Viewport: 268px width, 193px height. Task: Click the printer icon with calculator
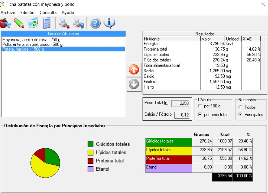pyautogui.click(x=78, y=23)
